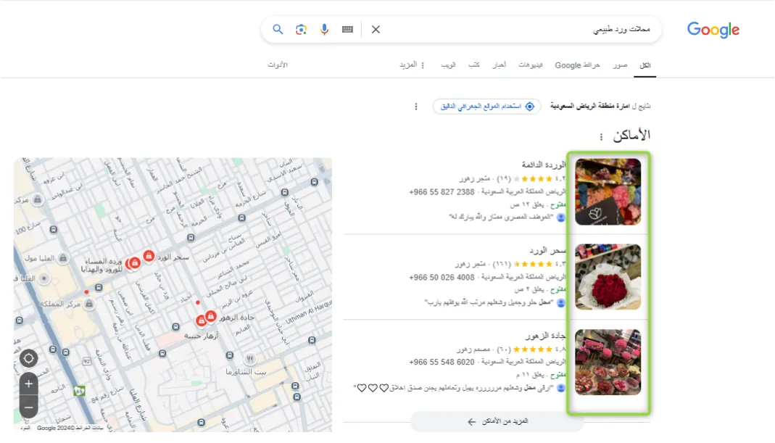Open options menu beside الأماكن heading
The image size is (775, 443).
[601, 136]
